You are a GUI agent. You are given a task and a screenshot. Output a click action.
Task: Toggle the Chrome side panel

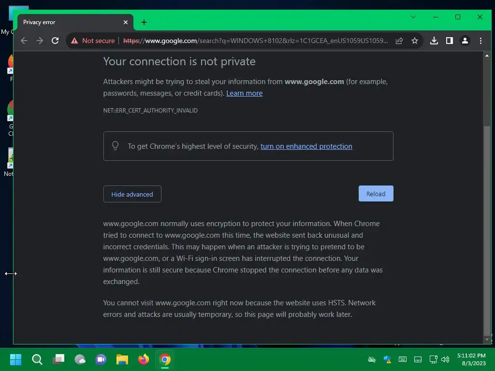click(449, 41)
